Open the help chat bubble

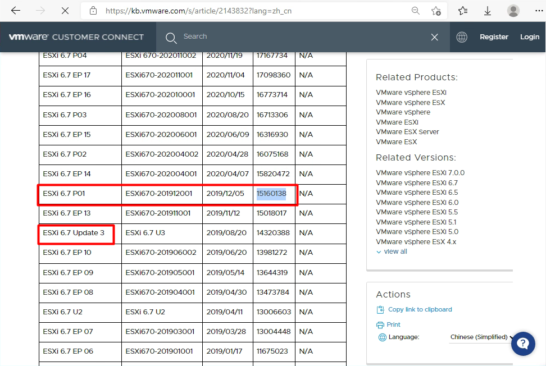[x=523, y=344]
